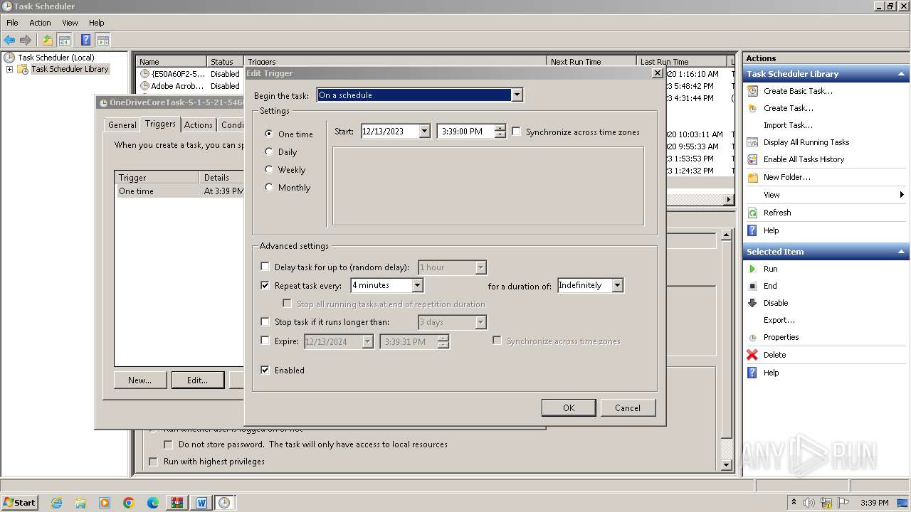Open the Repeat task every interval dropdown

click(x=418, y=285)
